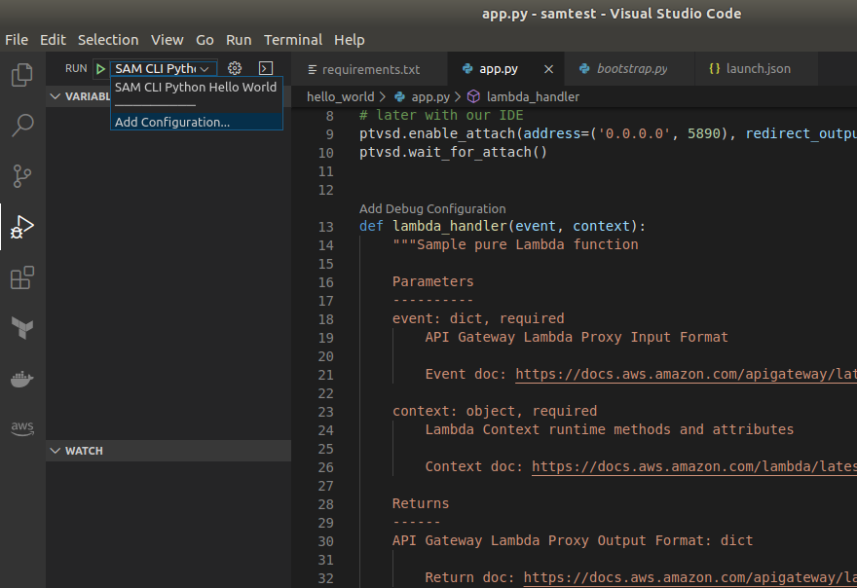
Task: Click on 'ptvsd.wait_for_attach()' code line
Action: click(x=453, y=152)
